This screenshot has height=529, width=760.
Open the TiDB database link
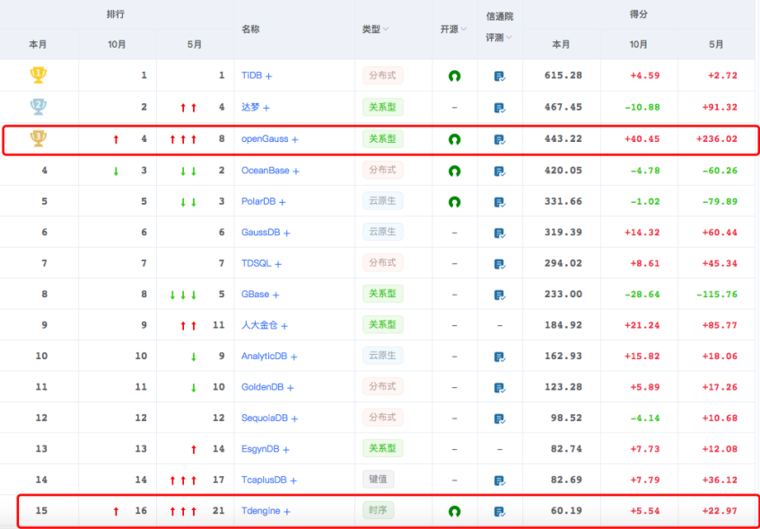(251, 75)
